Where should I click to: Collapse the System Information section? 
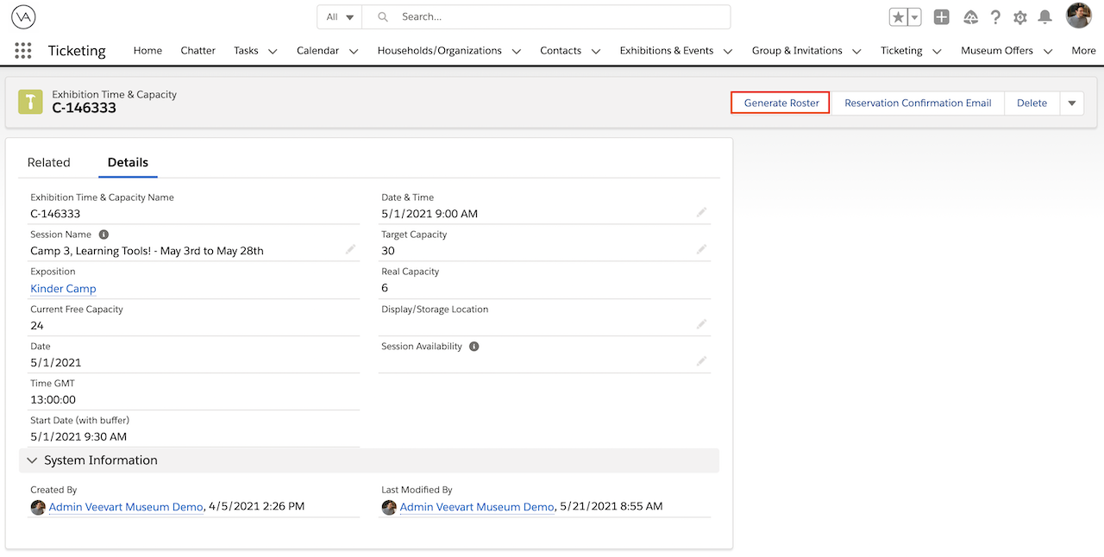(x=32, y=460)
